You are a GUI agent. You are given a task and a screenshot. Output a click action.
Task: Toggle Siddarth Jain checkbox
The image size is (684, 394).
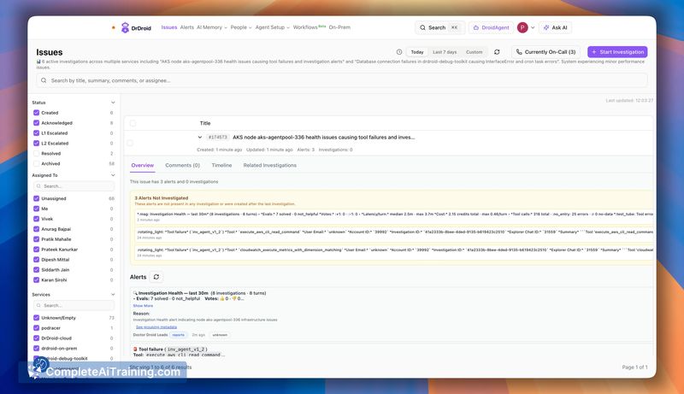coord(36,270)
